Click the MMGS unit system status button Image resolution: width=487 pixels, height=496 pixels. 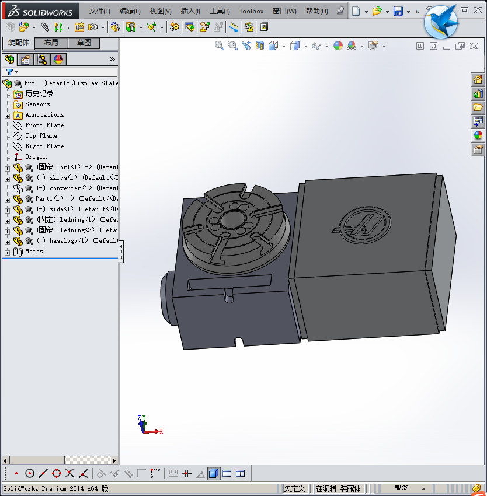tap(401, 488)
